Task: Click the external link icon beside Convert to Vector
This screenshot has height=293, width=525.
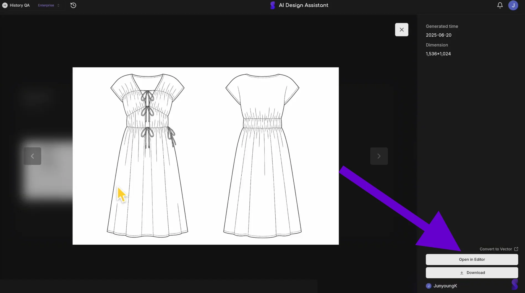Action: (x=516, y=249)
